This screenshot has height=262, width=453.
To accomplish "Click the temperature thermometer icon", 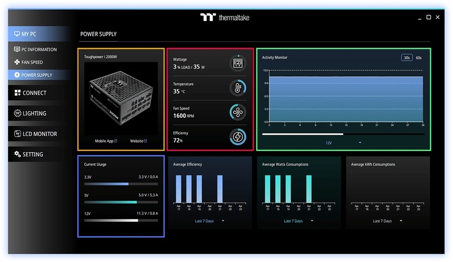I will pos(238,88).
